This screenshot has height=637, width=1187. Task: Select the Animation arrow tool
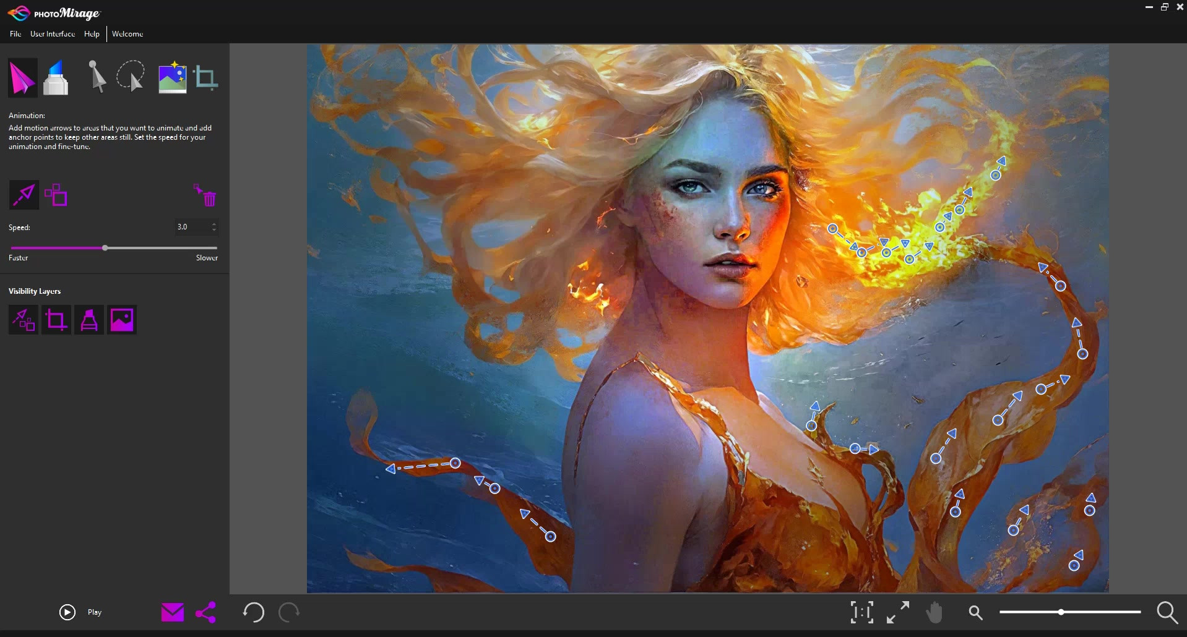pyautogui.click(x=22, y=78)
